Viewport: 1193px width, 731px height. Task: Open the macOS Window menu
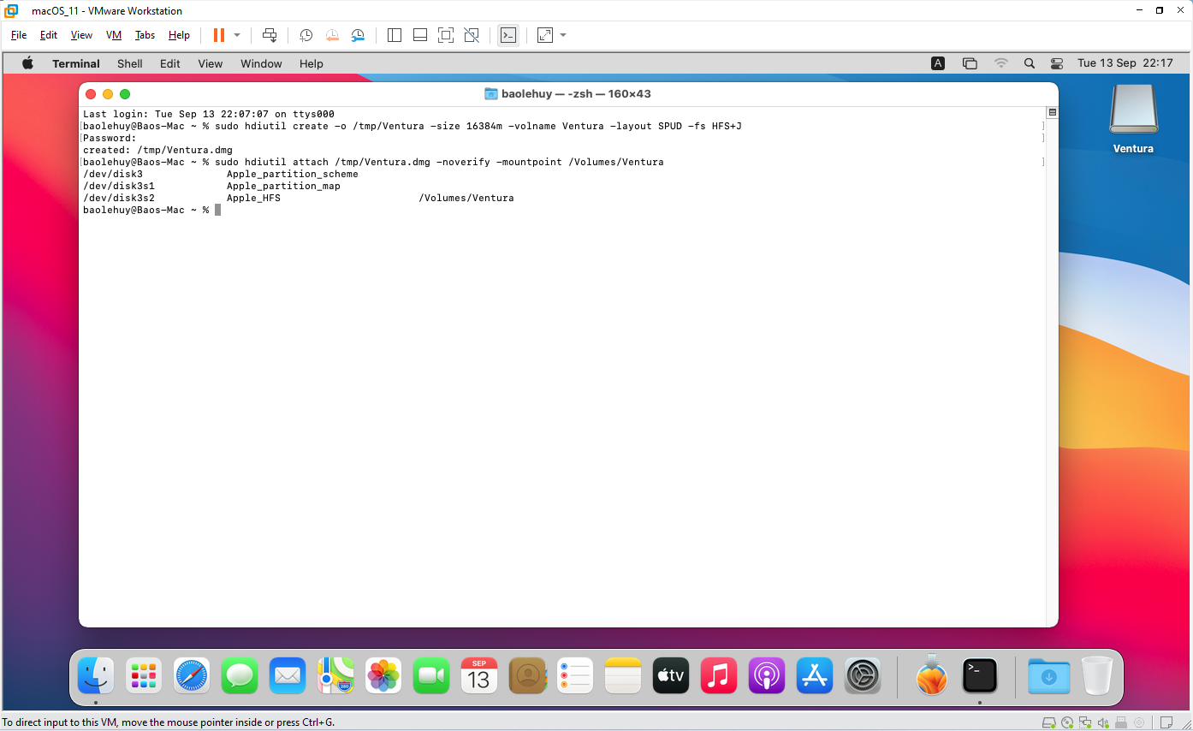(x=261, y=63)
